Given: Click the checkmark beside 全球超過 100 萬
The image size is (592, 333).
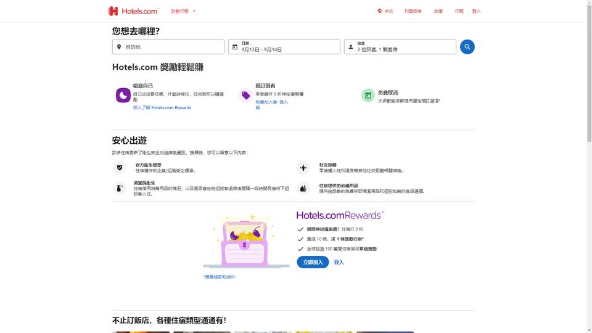Looking at the screenshot, I should [300, 249].
